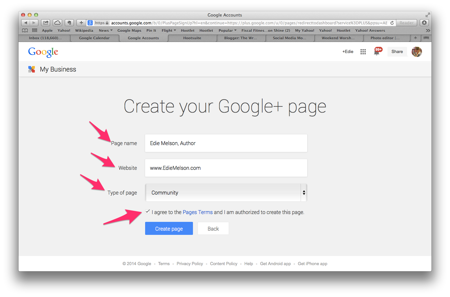Click in the Website field
This screenshot has height=297, width=450.
226,168
